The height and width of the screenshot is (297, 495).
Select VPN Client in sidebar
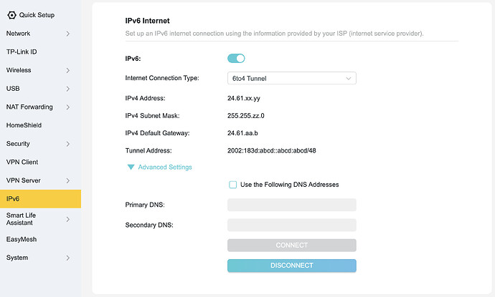22,162
